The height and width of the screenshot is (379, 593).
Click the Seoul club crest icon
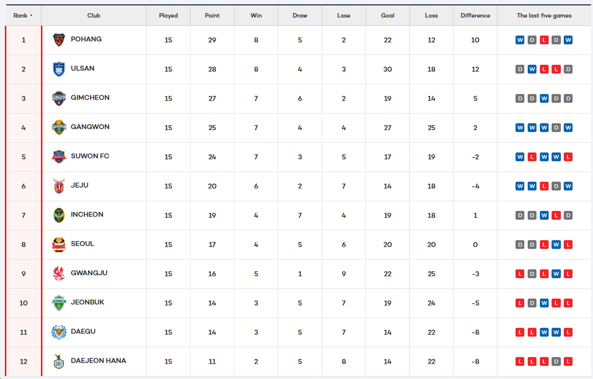[x=59, y=245]
